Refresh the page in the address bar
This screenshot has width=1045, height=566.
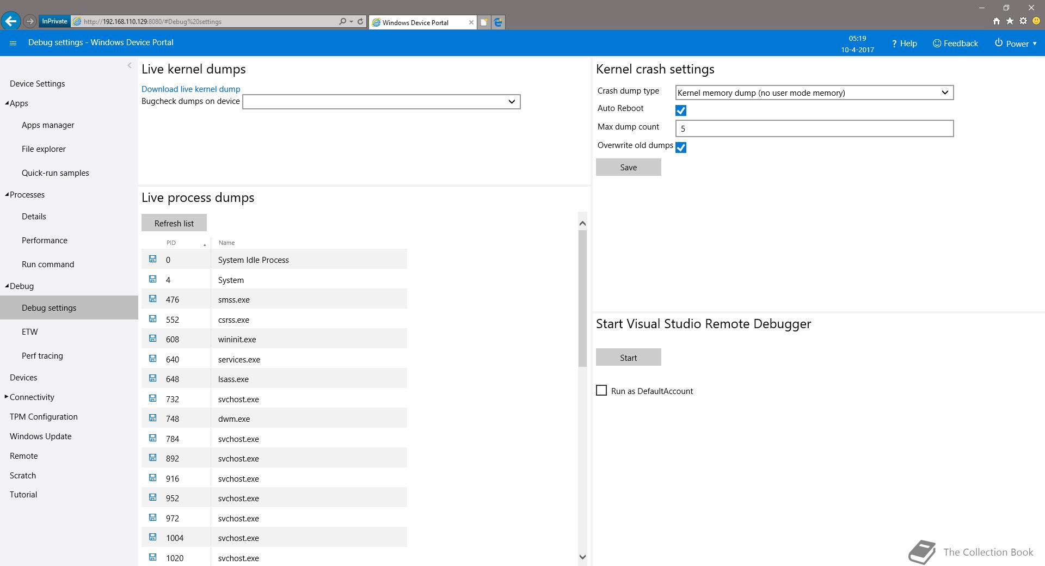(360, 21)
